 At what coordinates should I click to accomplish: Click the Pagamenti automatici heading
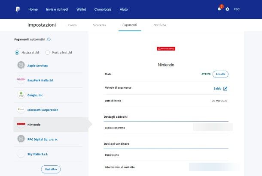pyautogui.click(x=30, y=39)
